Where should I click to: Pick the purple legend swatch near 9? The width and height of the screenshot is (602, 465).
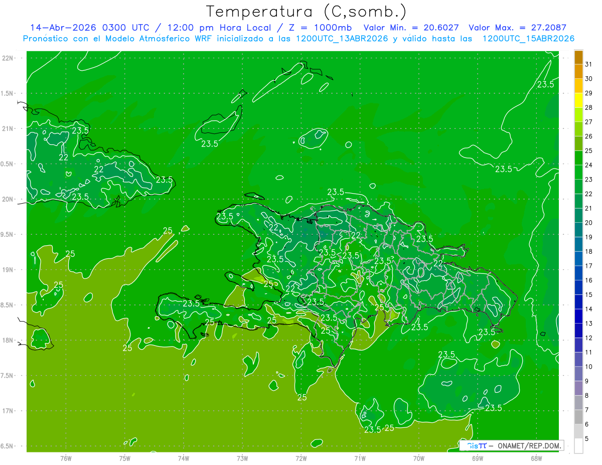coord(578,388)
